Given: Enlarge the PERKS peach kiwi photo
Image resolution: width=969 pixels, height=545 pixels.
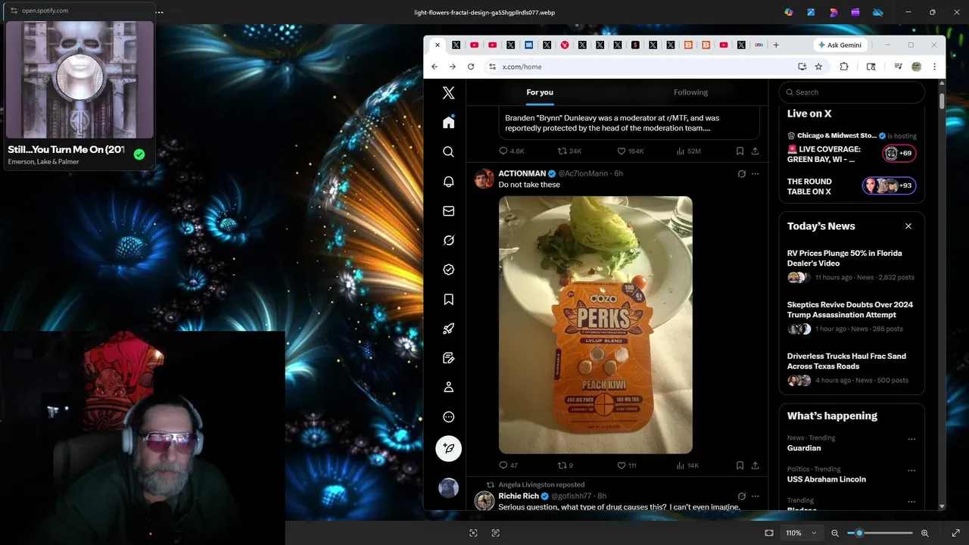Looking at the screenshot, I should [x=595, y=325].
